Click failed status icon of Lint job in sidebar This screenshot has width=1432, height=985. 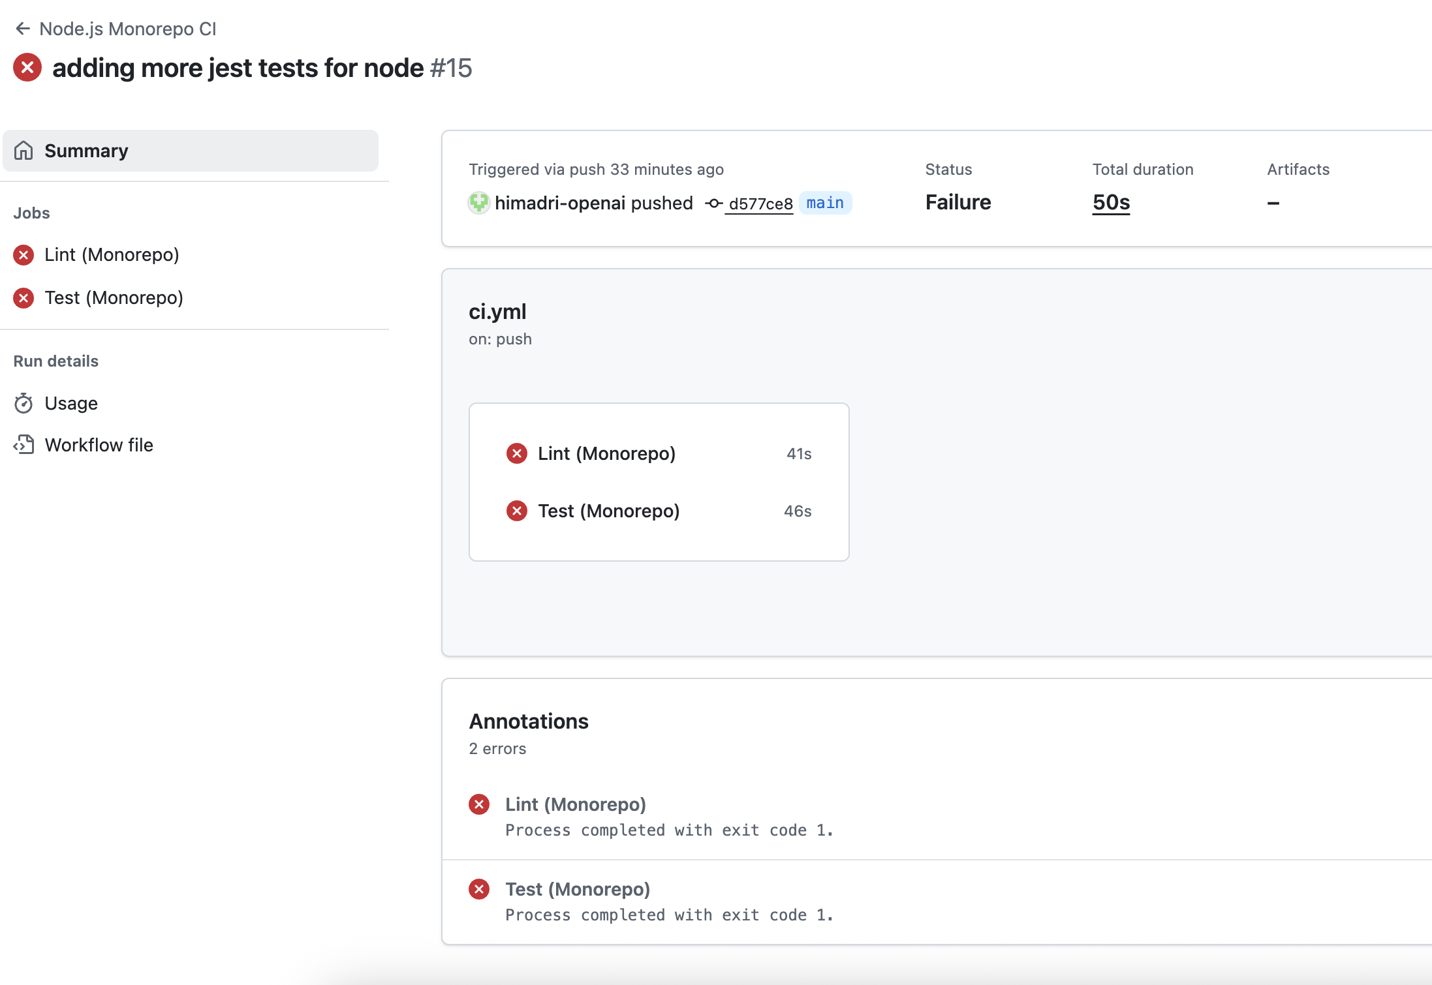point(23,255)
